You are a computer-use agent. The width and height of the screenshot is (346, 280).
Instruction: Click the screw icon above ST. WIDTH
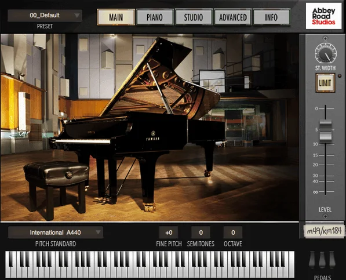[x=325, y=38]
